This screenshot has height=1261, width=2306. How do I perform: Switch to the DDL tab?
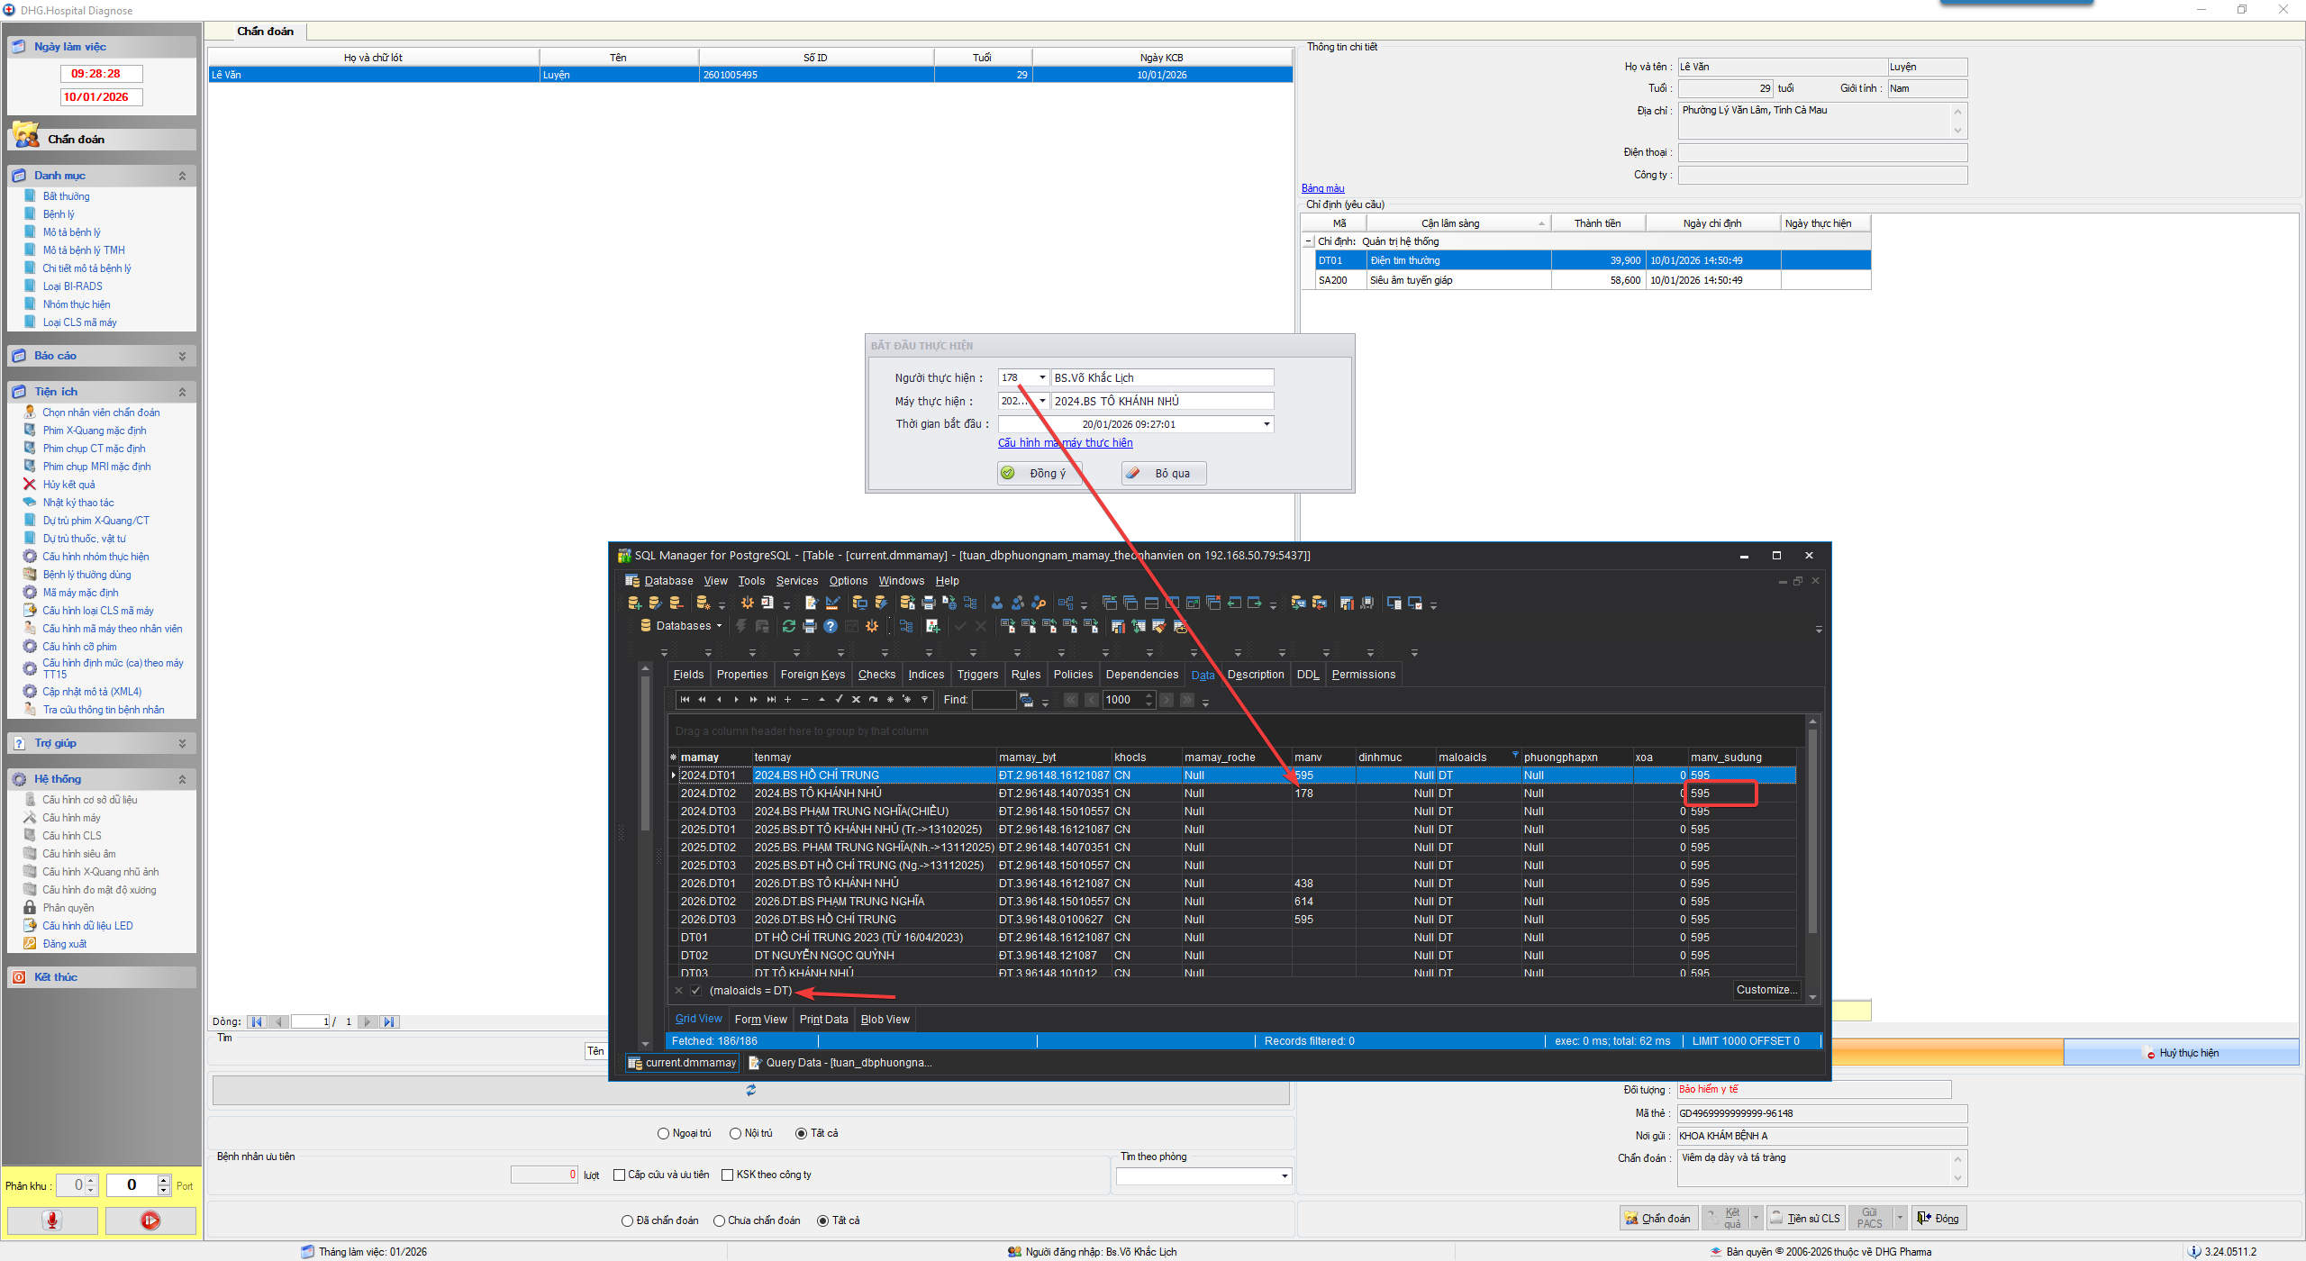click(1307, 675)
